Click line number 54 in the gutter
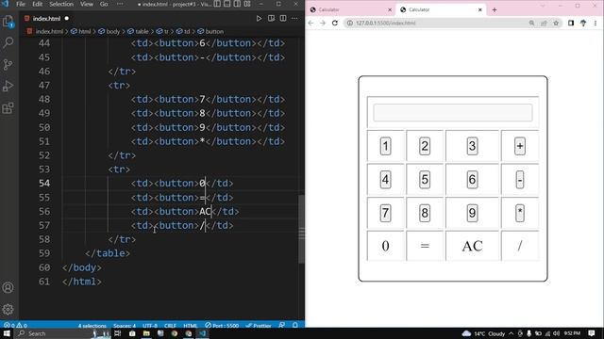Image resolution: width=604 pixels, height=339 pixels. pos(44,183)
